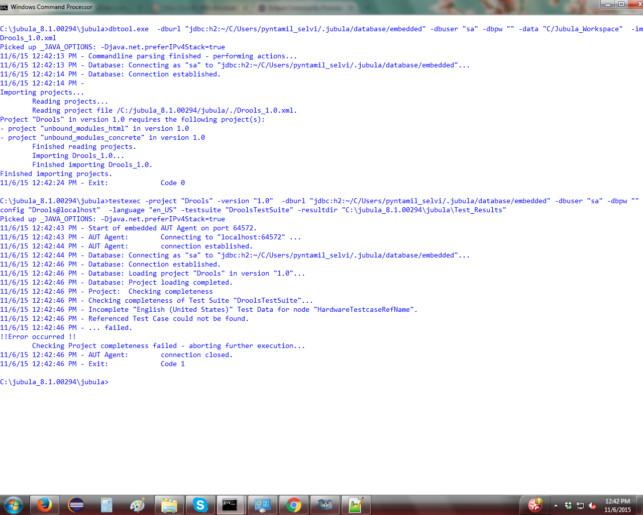The height and width of the screenshot is (515, 643).
Task: Click the 'config "Drools@localhost"' wrapped line
Action: (x=253, y=210)
